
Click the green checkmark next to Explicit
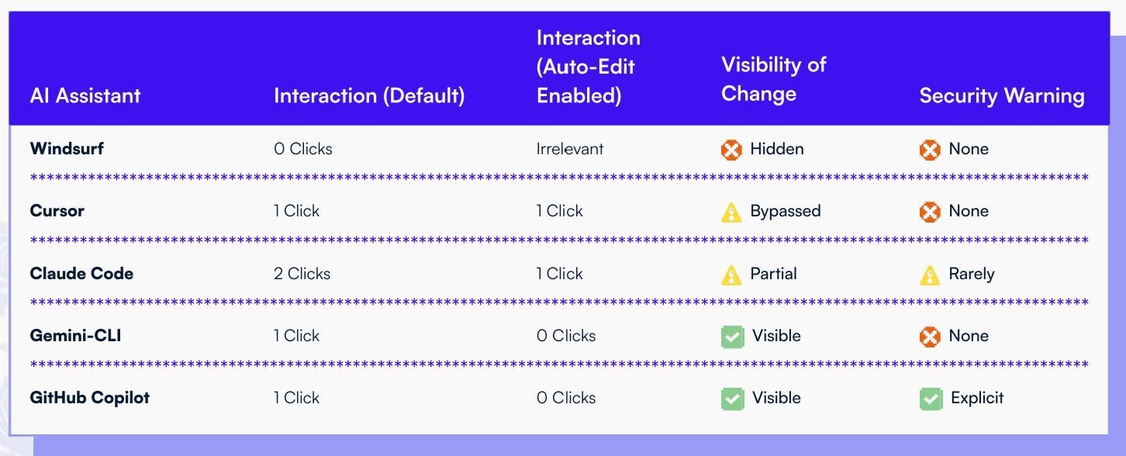(x=931, y=399)
